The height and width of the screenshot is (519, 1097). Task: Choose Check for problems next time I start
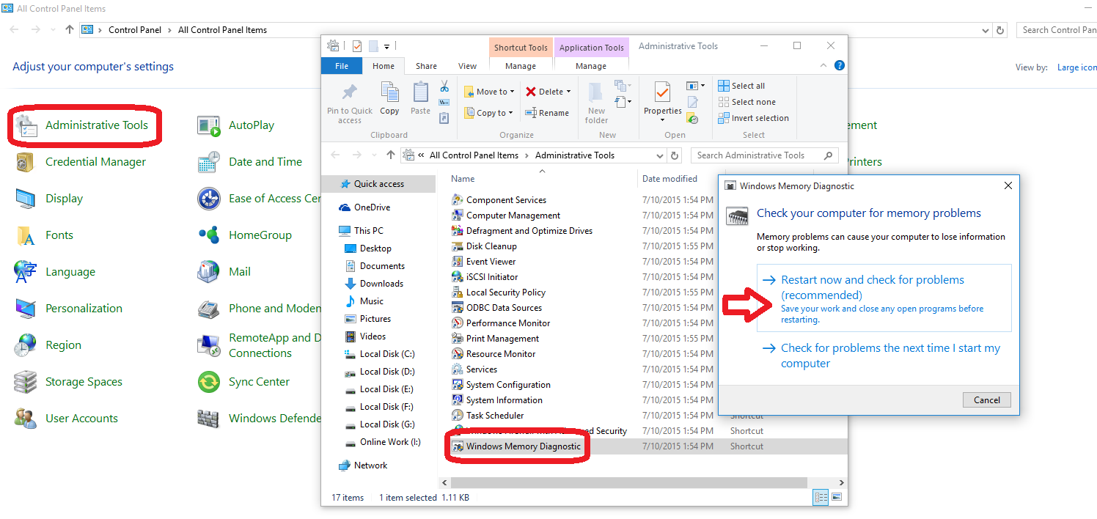click(x=884, y=356)
